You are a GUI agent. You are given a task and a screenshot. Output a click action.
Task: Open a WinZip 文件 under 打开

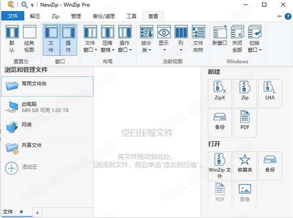click(220, 166)
